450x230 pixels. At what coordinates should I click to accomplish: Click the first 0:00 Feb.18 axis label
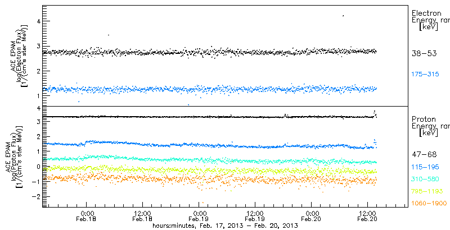tap(87, 217)
